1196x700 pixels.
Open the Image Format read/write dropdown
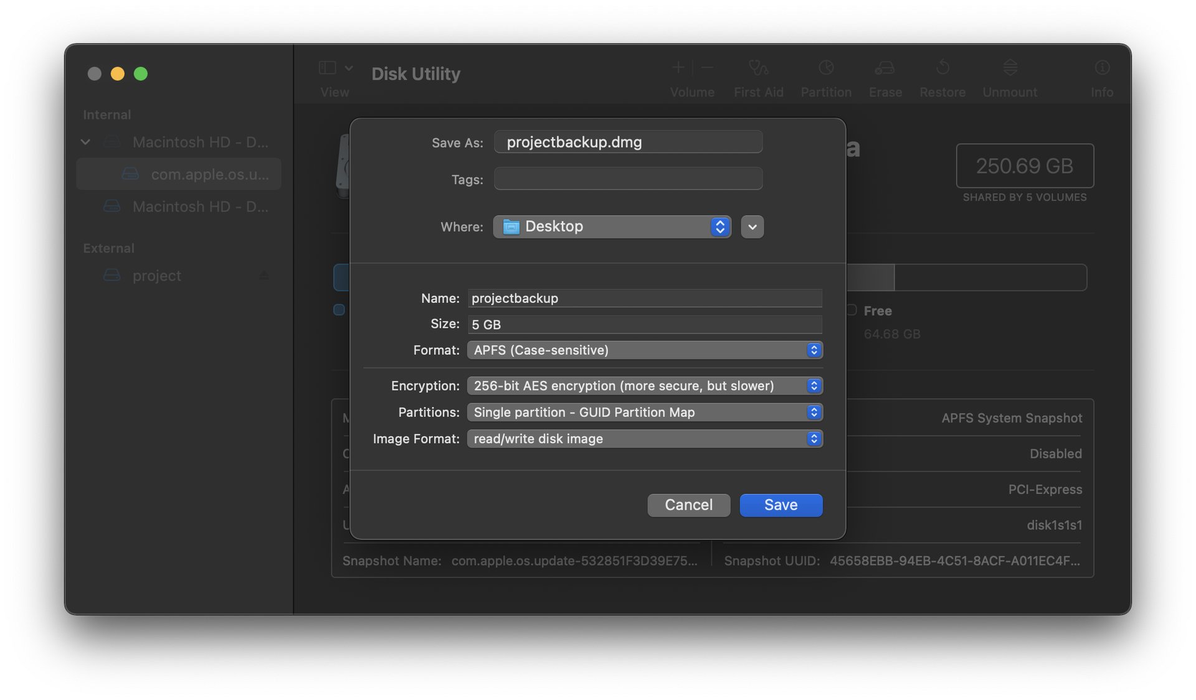(x=645, y=439)
